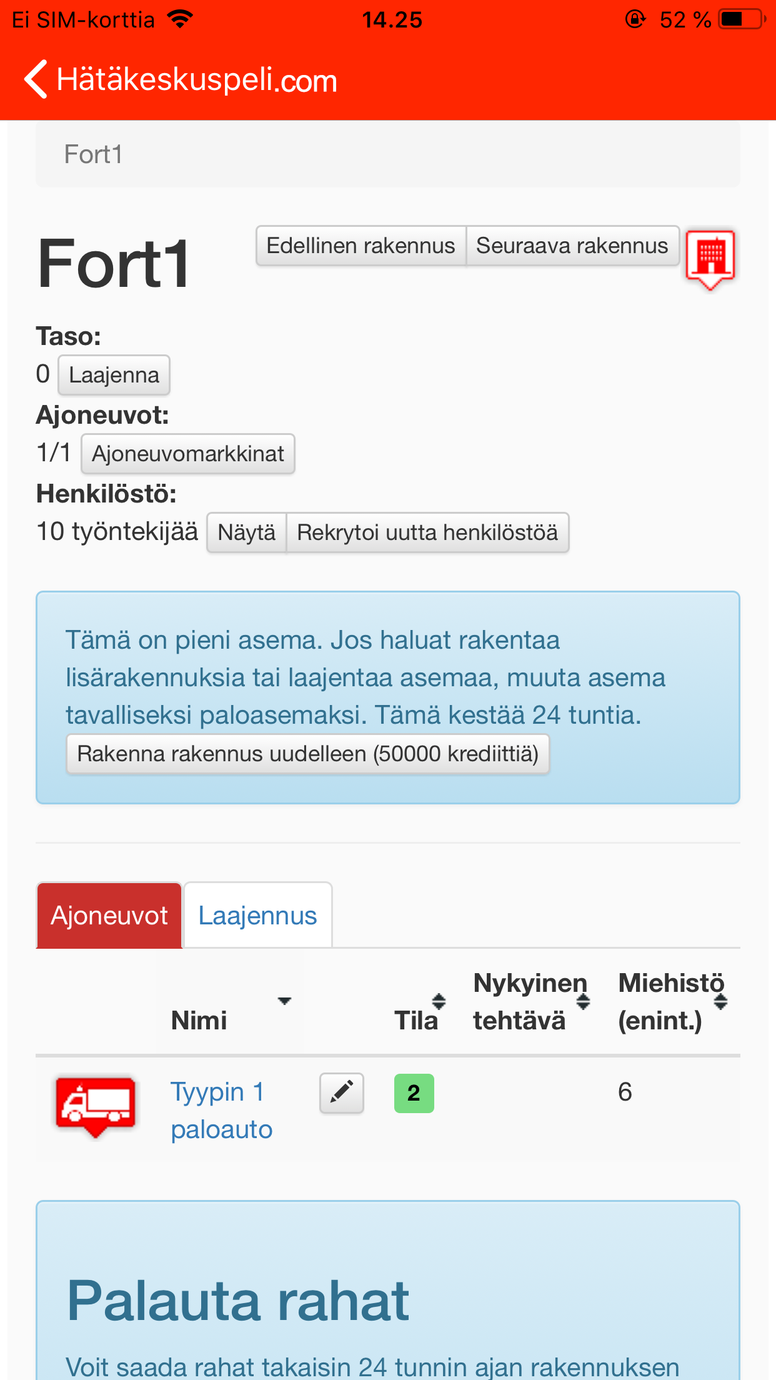This screenshot has width=776, height=1380.
Task: Sort by Miehistö (enint.) column
Action: (671, 1002)
